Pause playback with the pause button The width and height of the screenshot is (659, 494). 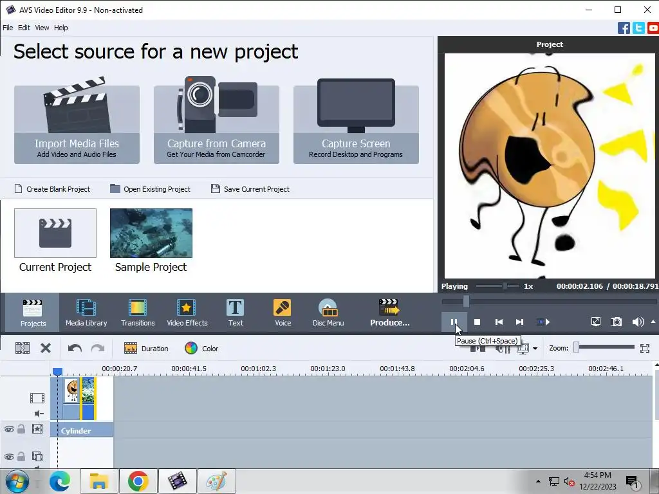click(x=454, y=322)
